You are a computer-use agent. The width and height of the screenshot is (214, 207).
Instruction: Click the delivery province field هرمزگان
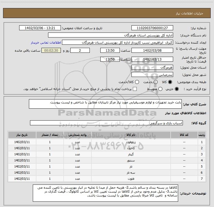pyautogui.click(x=152, y=68)
